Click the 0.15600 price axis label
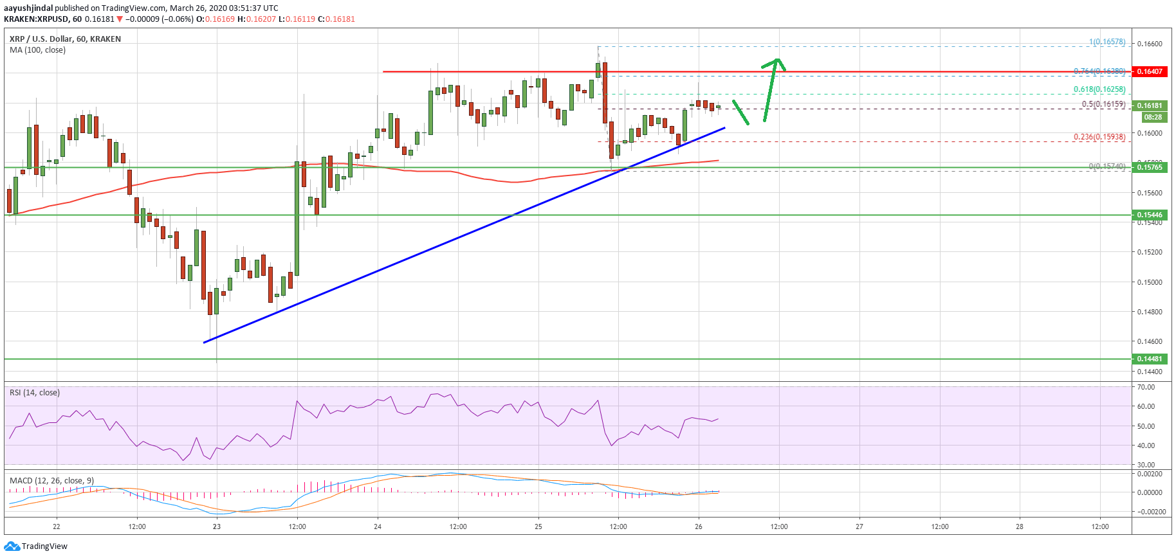The image size is (1176, 558). (1150, 193)
